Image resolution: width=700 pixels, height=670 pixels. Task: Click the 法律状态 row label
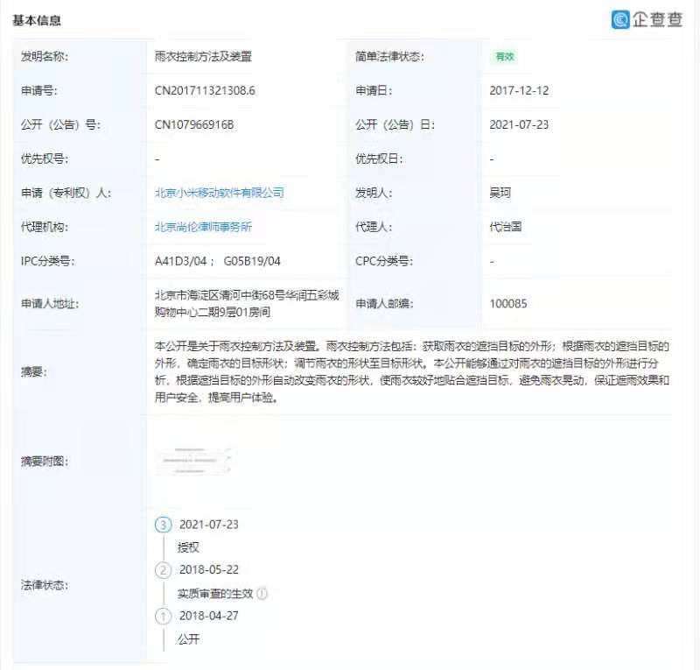point(45,585)
